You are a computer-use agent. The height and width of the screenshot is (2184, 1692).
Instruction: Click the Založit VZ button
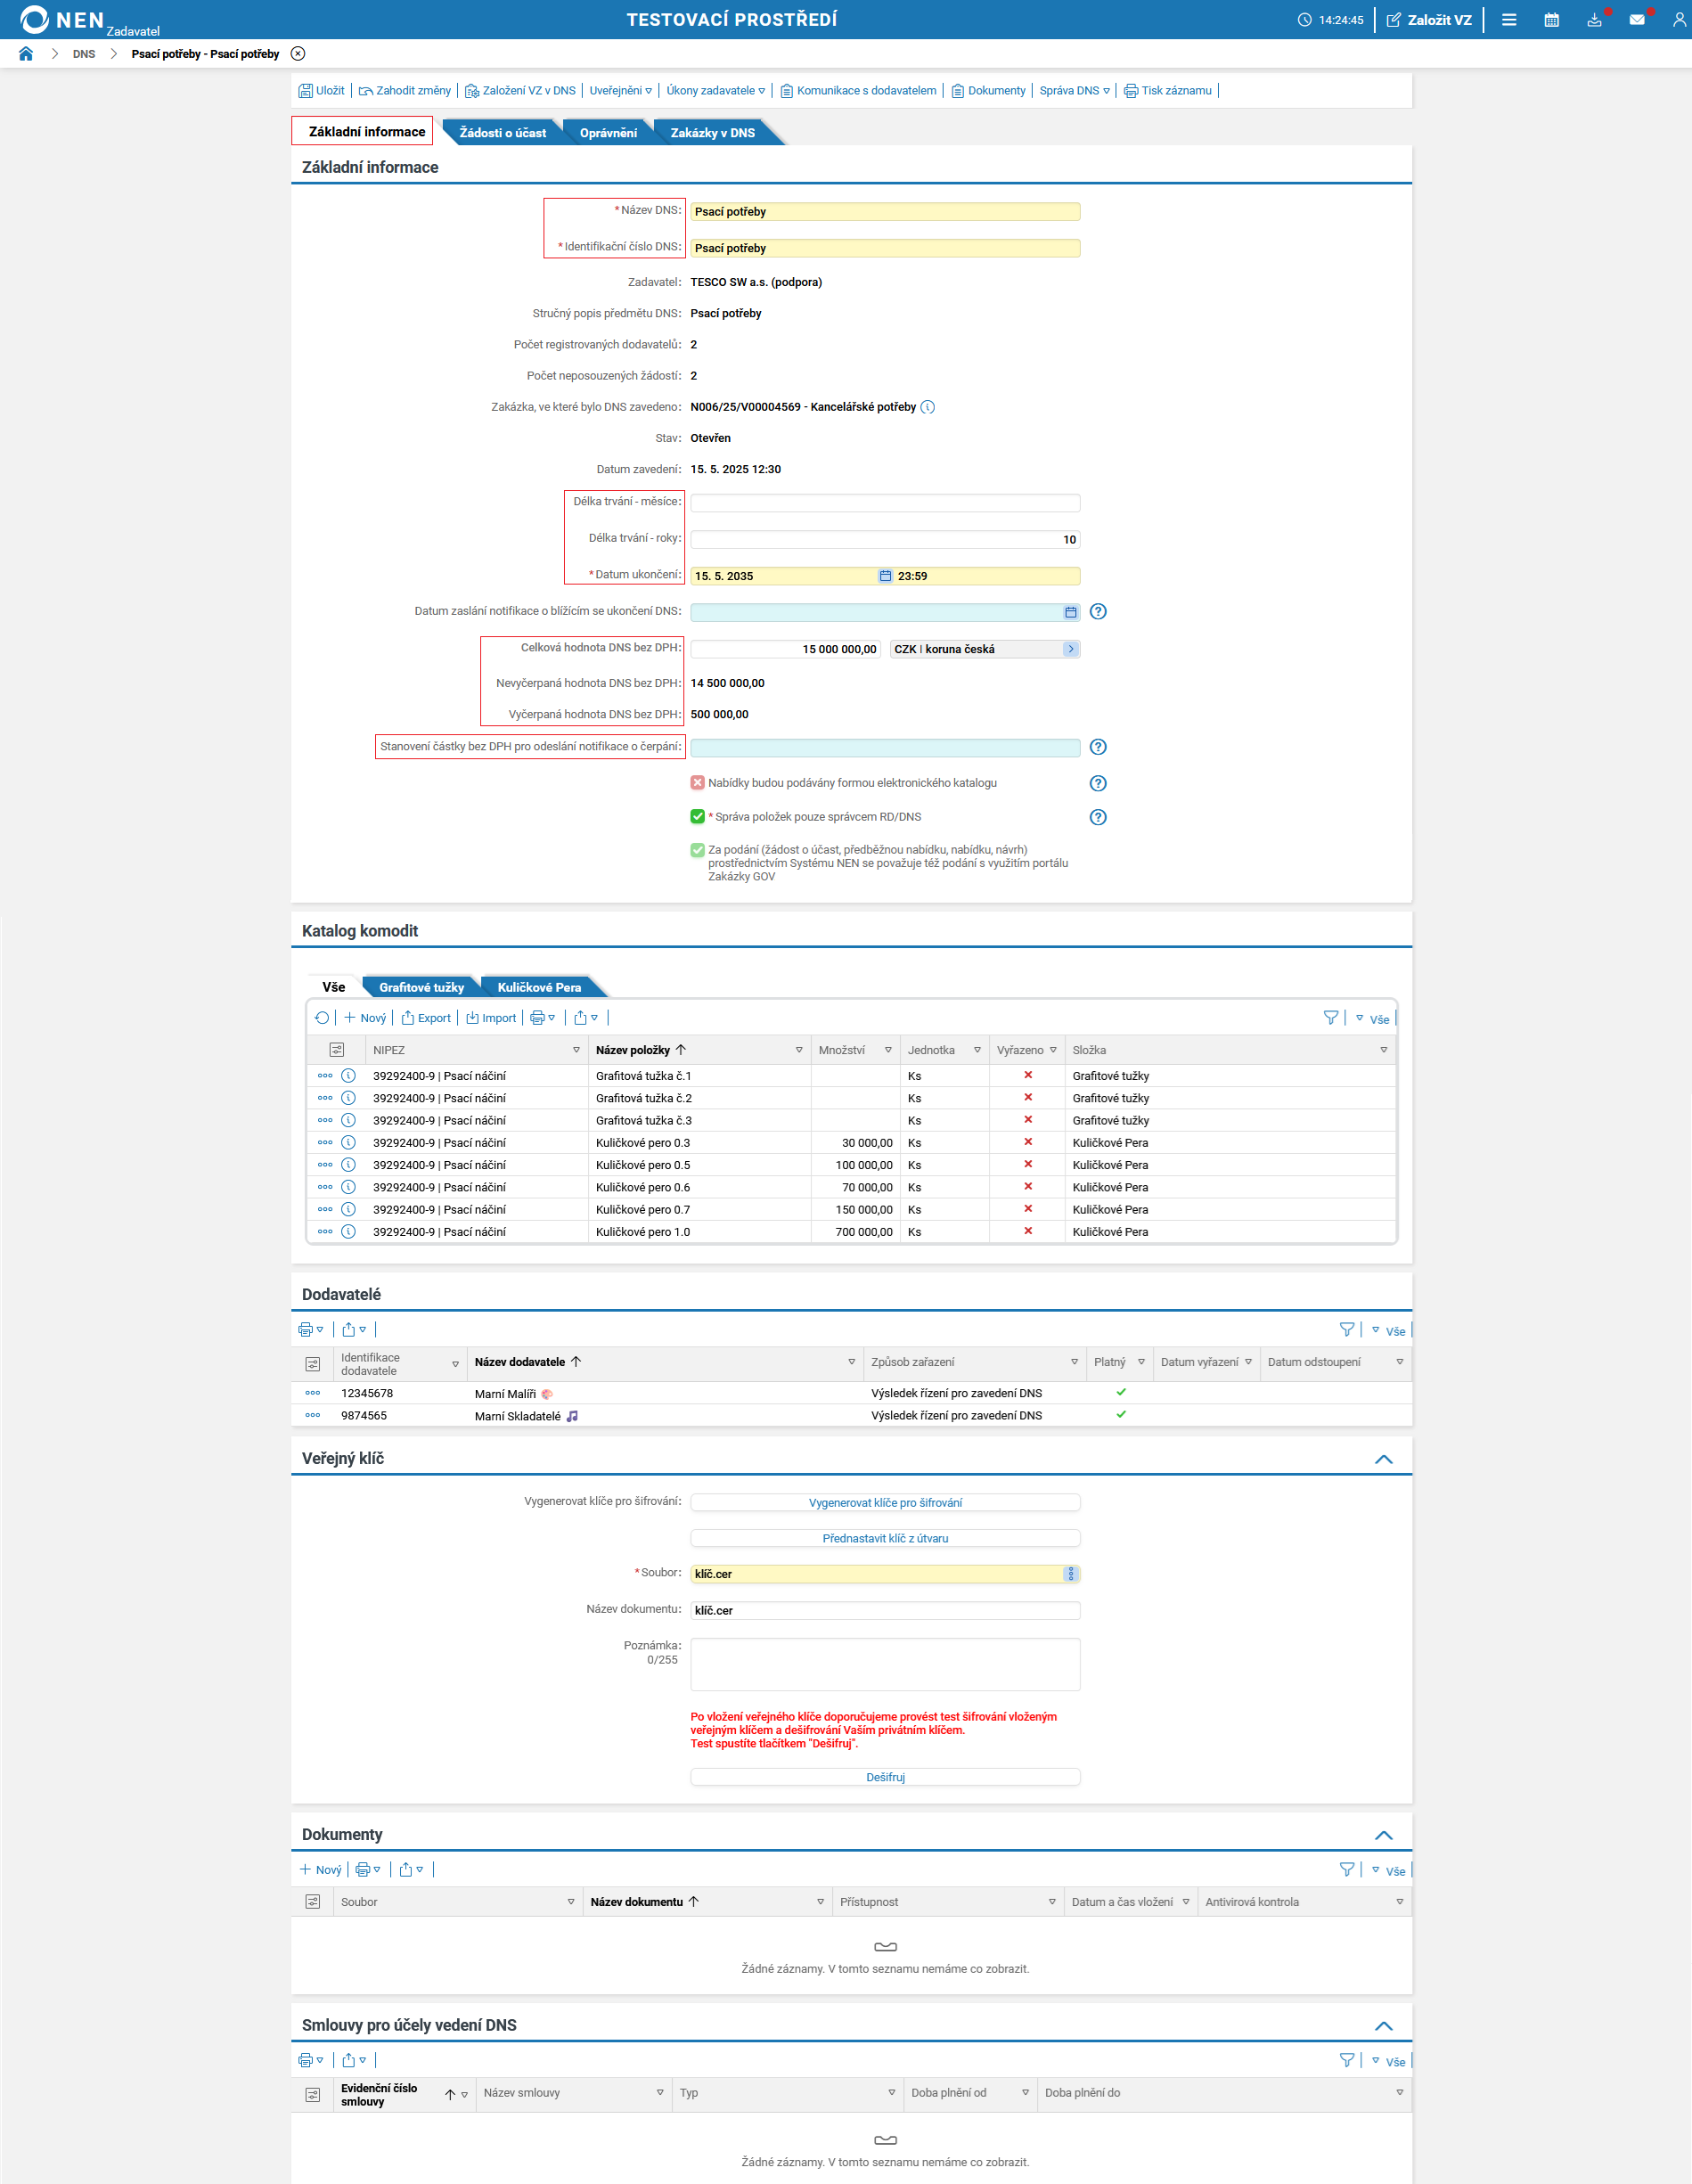(1429, 20)
